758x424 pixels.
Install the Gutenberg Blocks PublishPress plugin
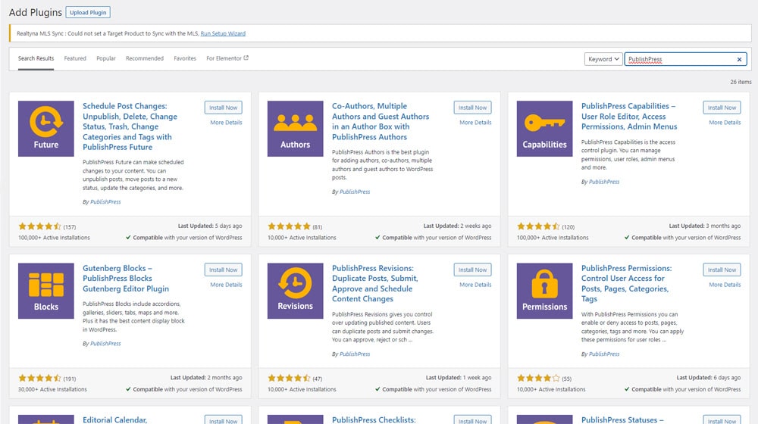point(224,270)
